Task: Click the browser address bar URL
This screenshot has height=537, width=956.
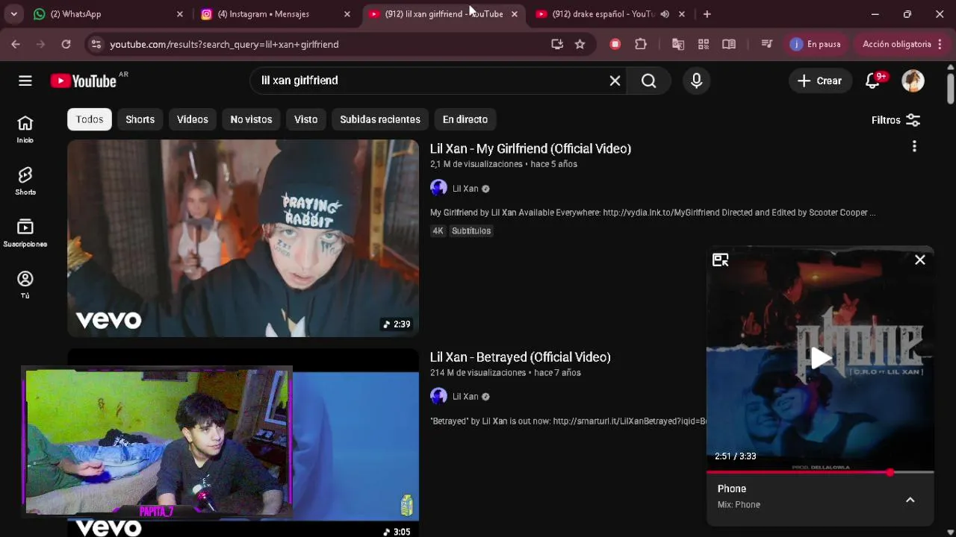Action: pyautogui.click(x=224, y=44)
